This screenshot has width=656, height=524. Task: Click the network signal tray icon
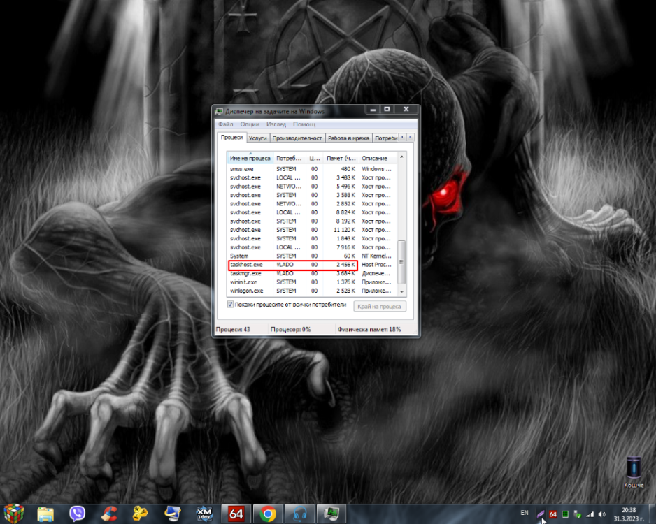[590, 514]
